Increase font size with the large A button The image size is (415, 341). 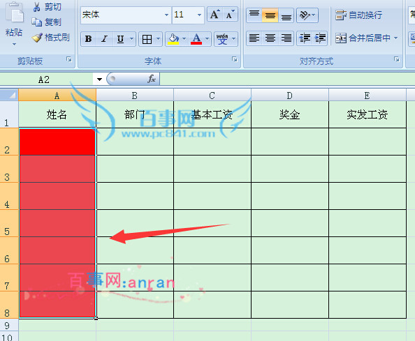click(x=214, y=15)
